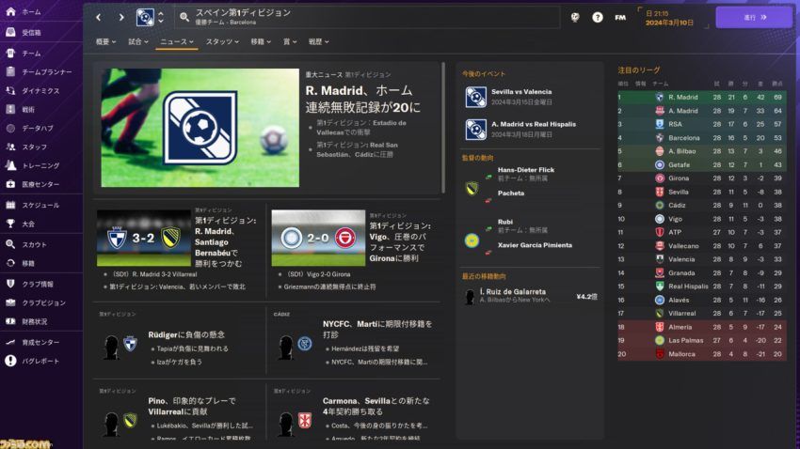This screenshot has height=449, width=800.
Task: Open the R. Madrid 3-2 match article
Action: (226, 241)
